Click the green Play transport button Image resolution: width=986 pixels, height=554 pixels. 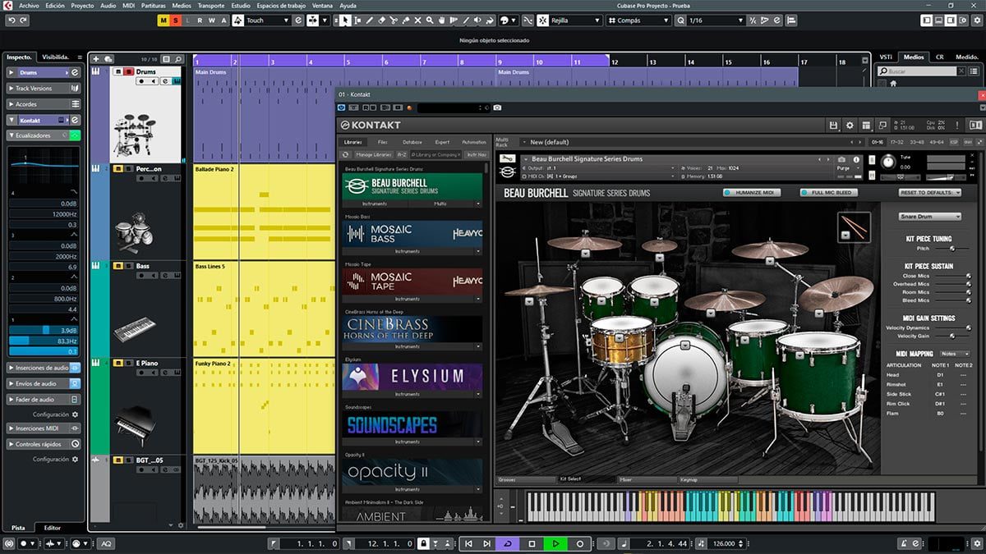pyautogui.click(x=555, y=543)
